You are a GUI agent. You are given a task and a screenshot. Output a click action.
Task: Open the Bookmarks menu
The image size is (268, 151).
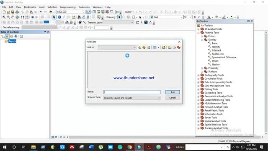pos(30,7)
